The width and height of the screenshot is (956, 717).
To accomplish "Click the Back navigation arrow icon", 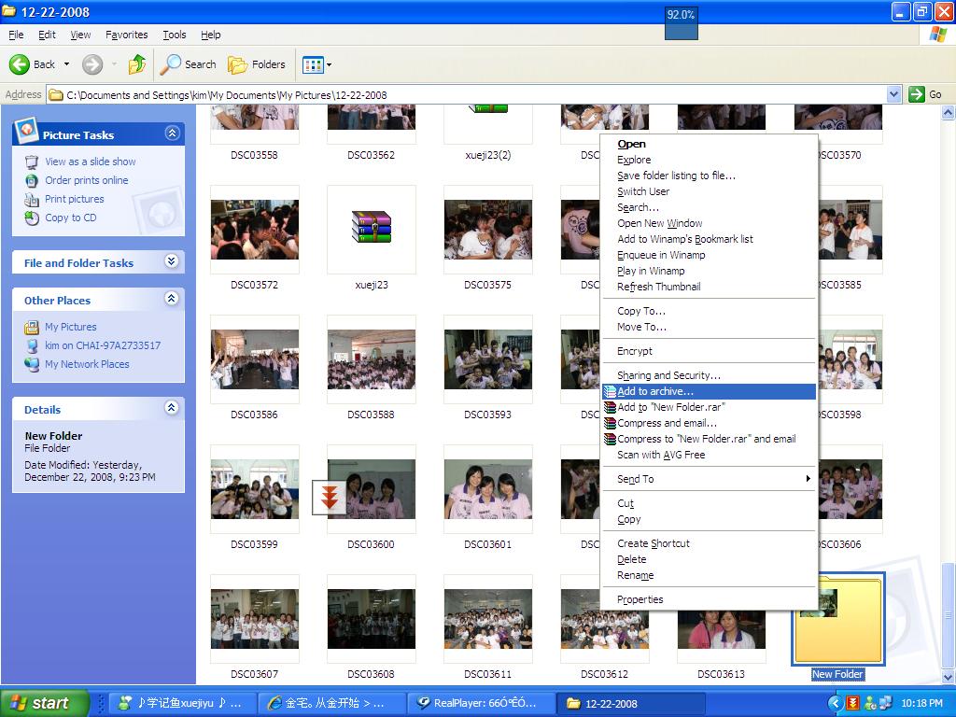I will [x=20, y=64].
